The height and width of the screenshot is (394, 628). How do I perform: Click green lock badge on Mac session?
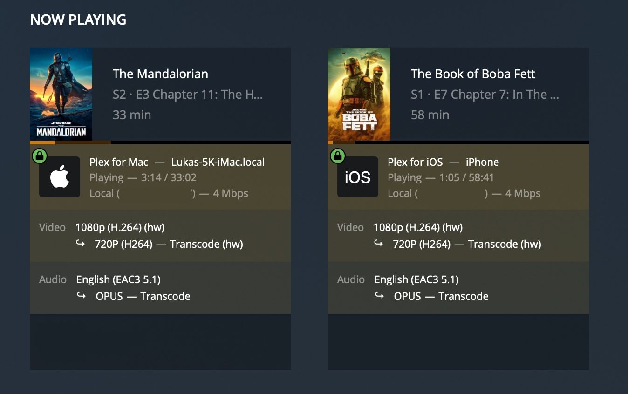40,156
